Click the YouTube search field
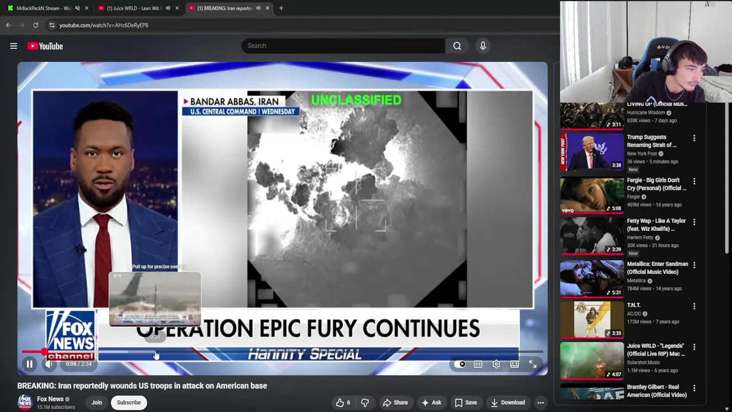732x412 pixels. point(343,46)
